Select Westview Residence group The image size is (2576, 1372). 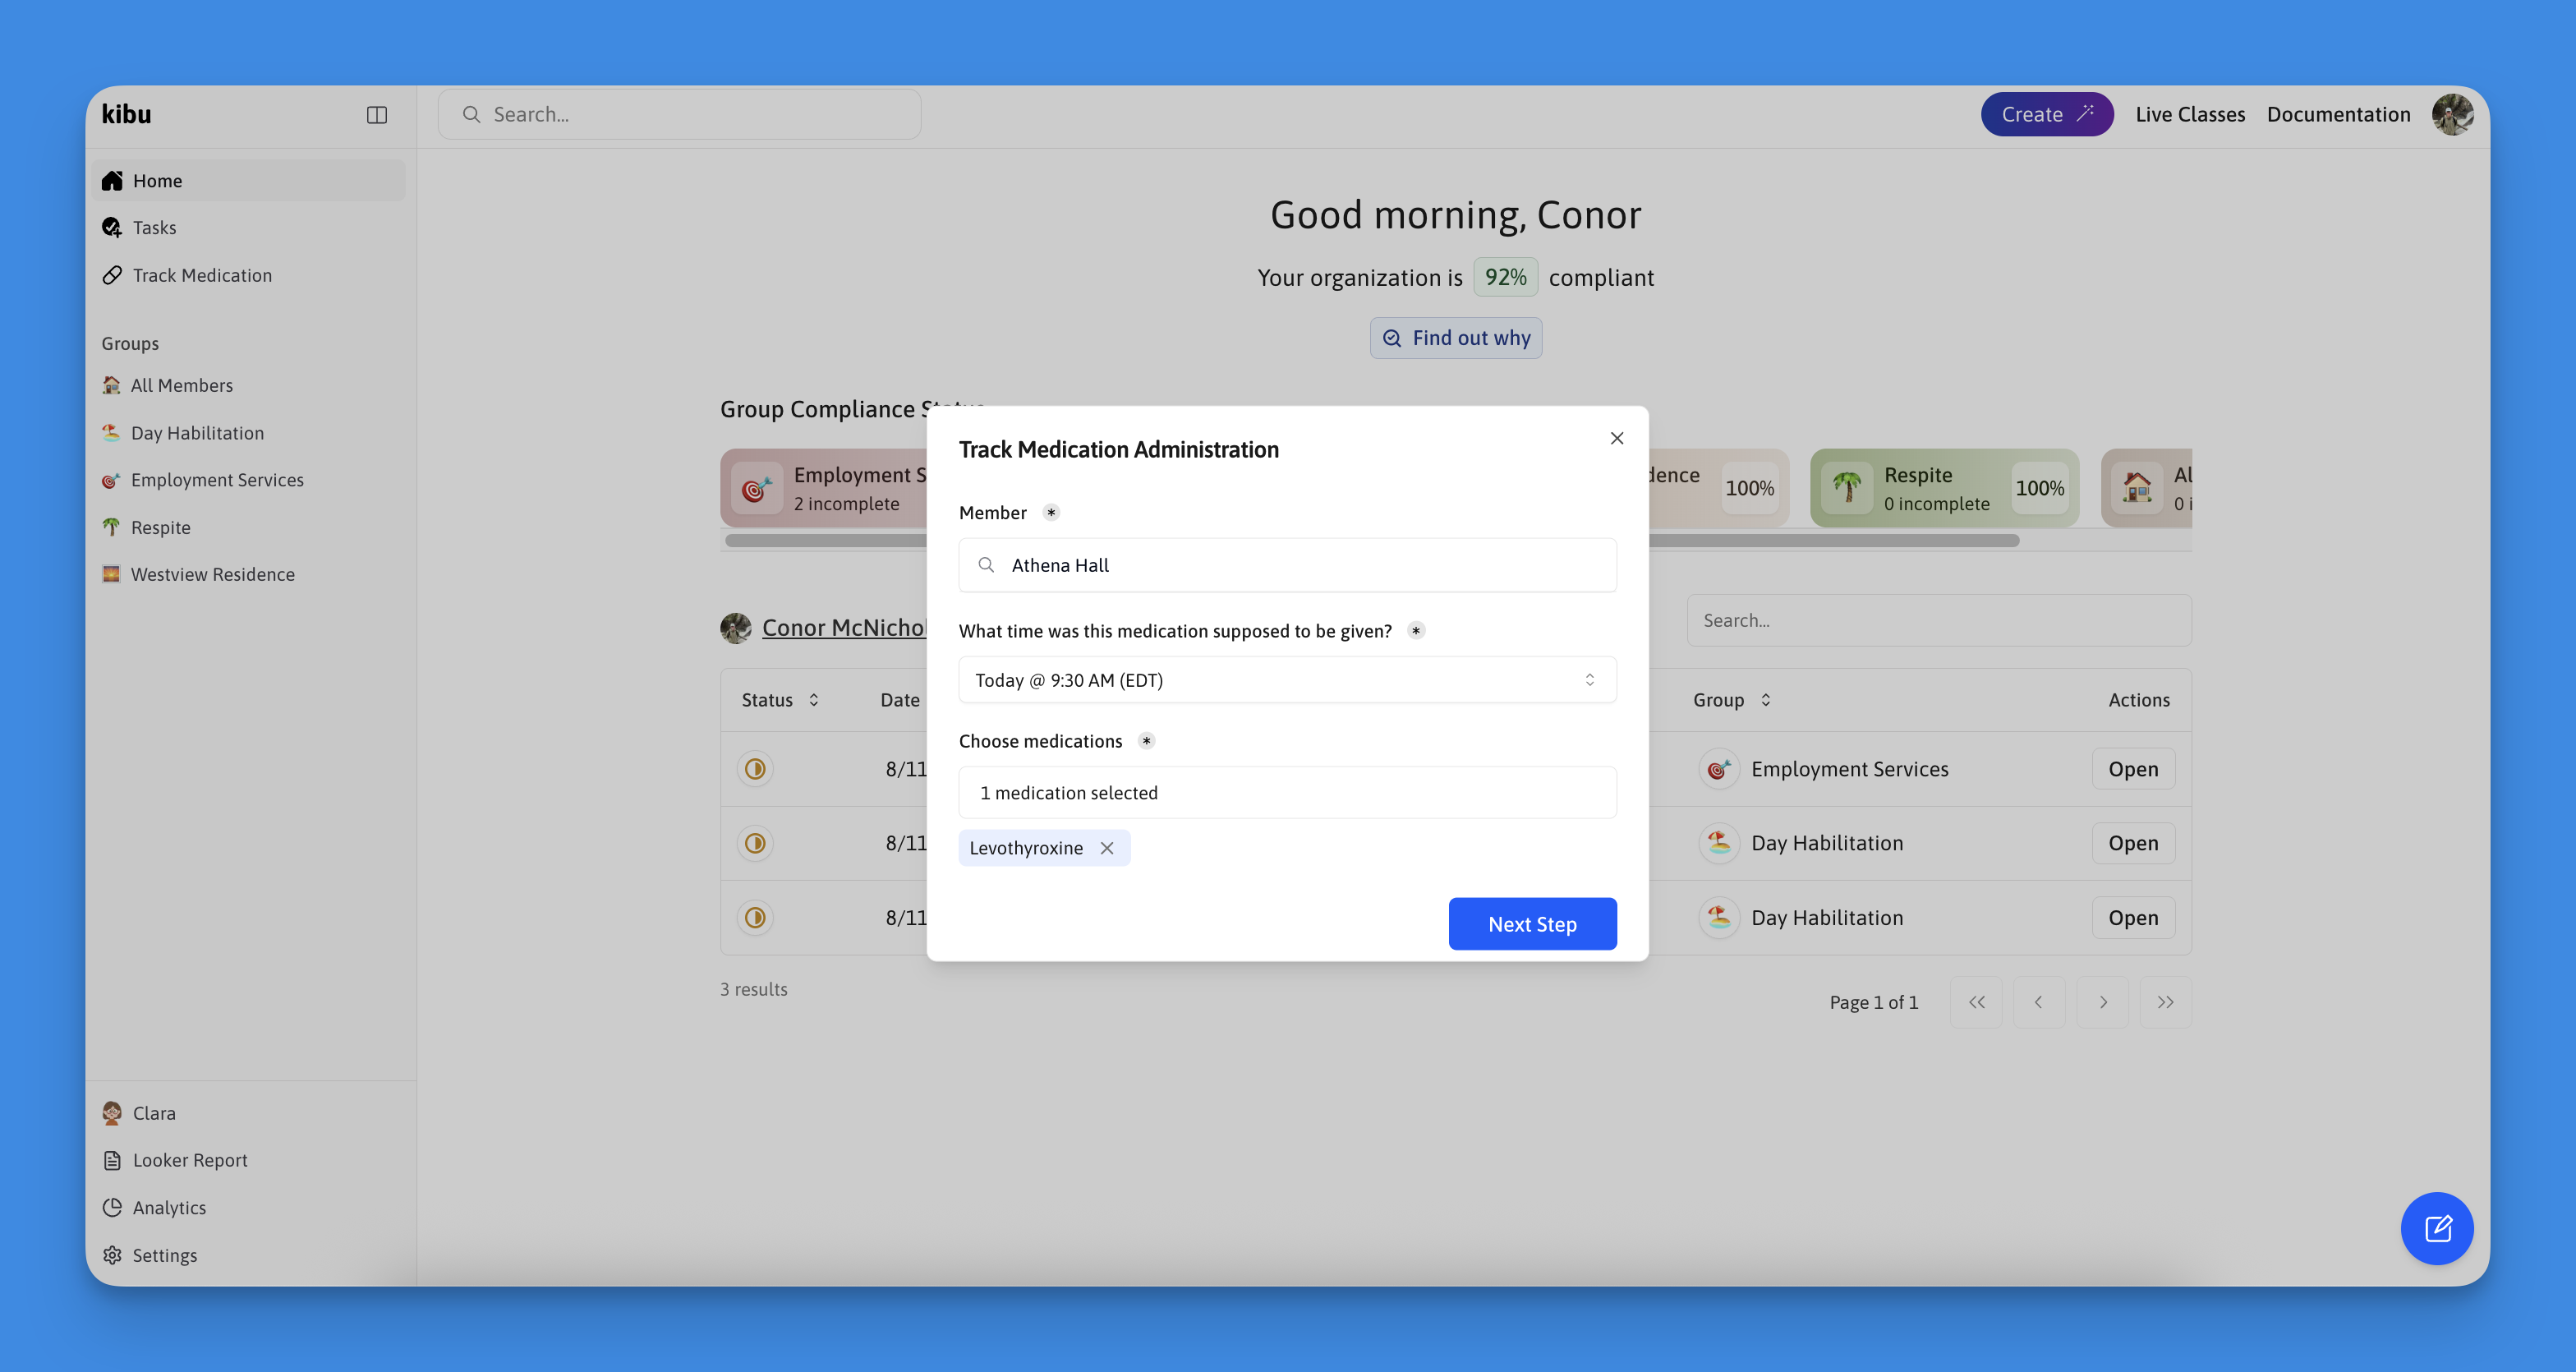[x=212, y=574]
